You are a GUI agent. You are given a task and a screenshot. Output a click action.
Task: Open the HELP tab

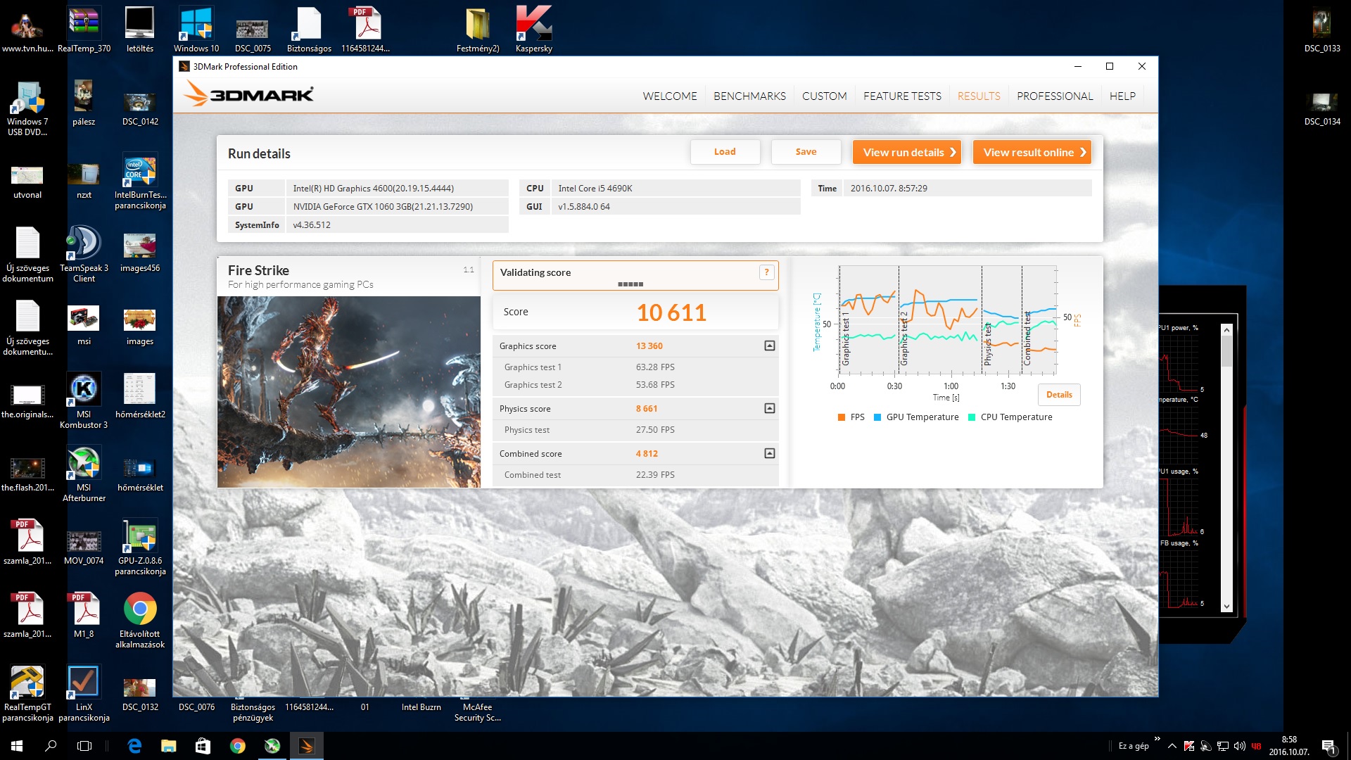tap(1122, 96)
